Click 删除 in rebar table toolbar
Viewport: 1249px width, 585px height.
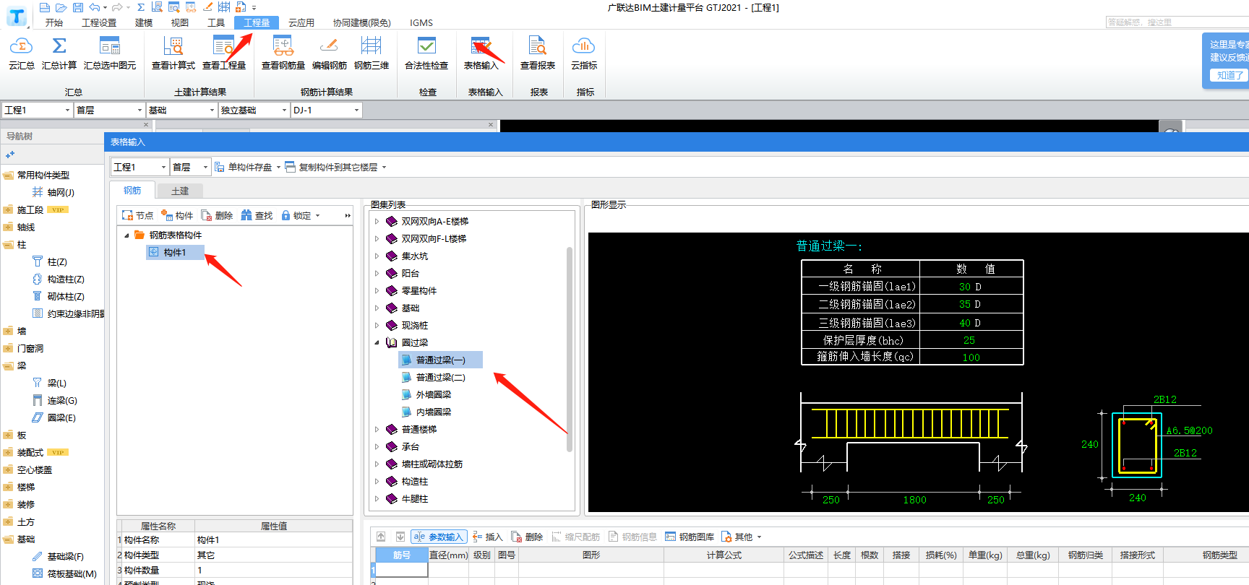[x=527, y=537]
